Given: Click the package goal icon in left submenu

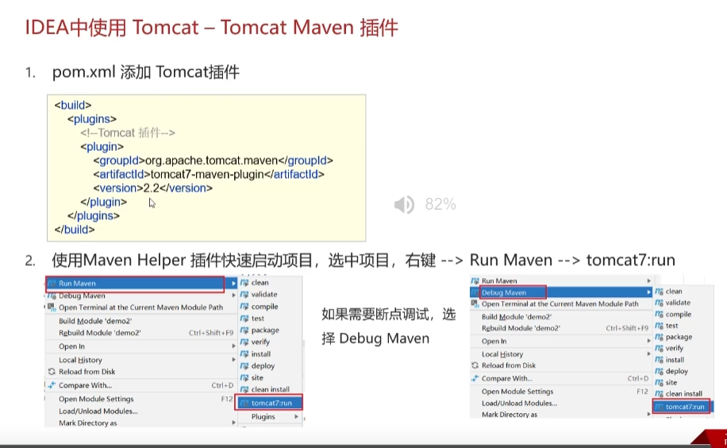Looking at the screenshot, I should 244,330.
